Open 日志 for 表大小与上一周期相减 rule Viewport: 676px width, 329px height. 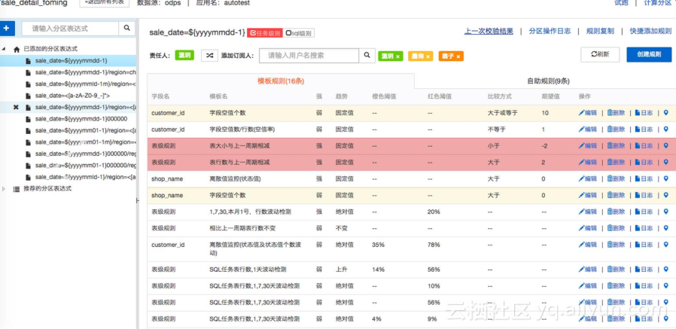point(644,146)
